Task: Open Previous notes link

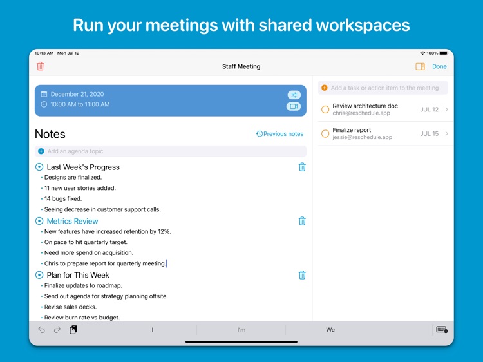Action: (x=279, y=134)
